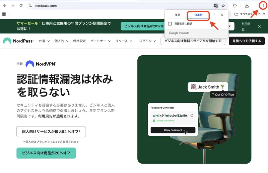Open the all bookmarks folder
This screenshot has width=268, height=173.
(x=250, y=14)
